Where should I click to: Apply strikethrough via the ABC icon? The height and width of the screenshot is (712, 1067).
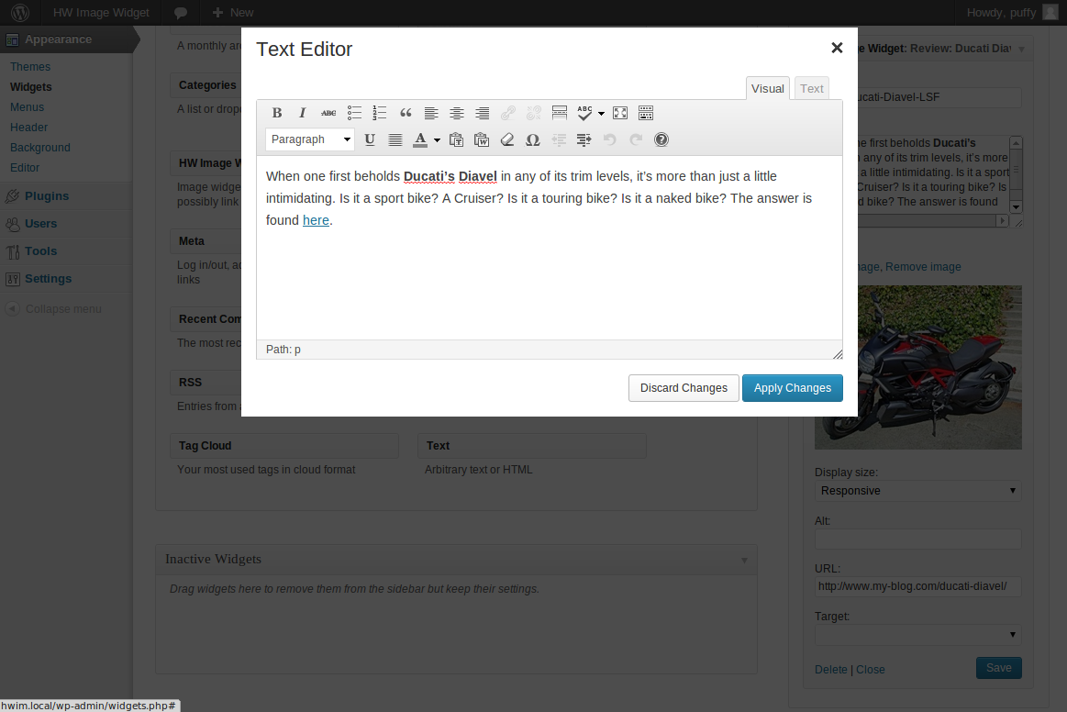click(x=328, y=113)
